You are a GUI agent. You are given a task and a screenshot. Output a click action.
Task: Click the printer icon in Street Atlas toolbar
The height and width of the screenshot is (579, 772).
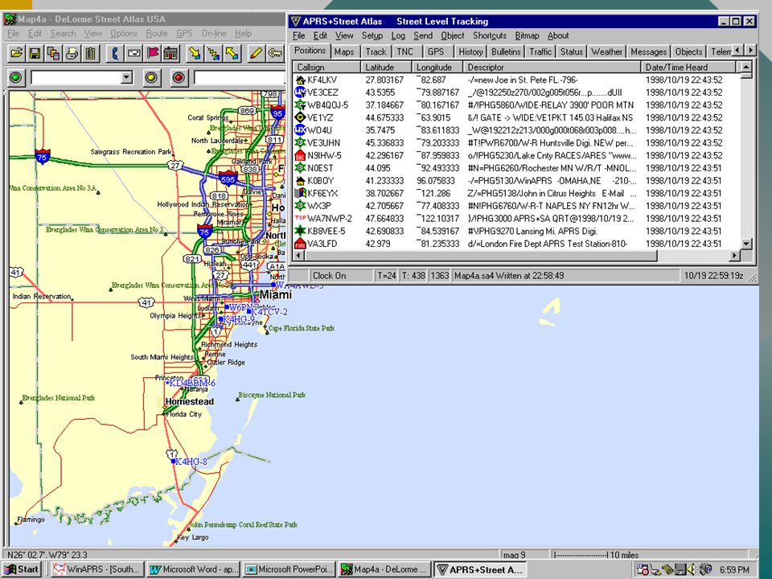[x=72, y=53]
